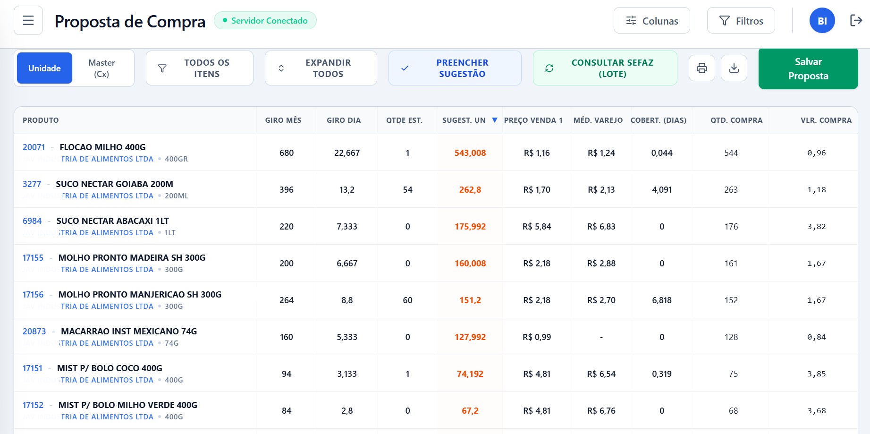Save the proposal with Salvar Proposta
This screenshot has height=434, width=870.
pyautogui.click(x=808, y=68)
